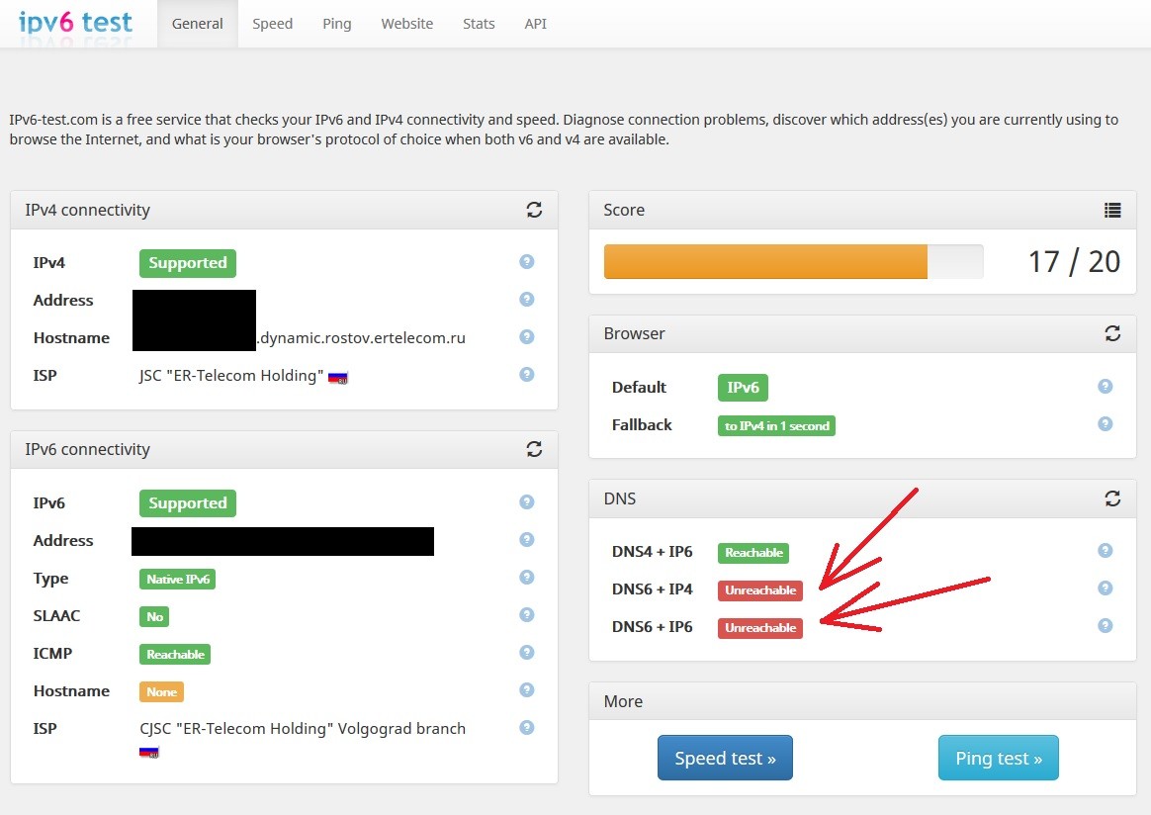1151x815 pixels.
Task: Click the Default IPv6 browser badge
Action: 743,388
